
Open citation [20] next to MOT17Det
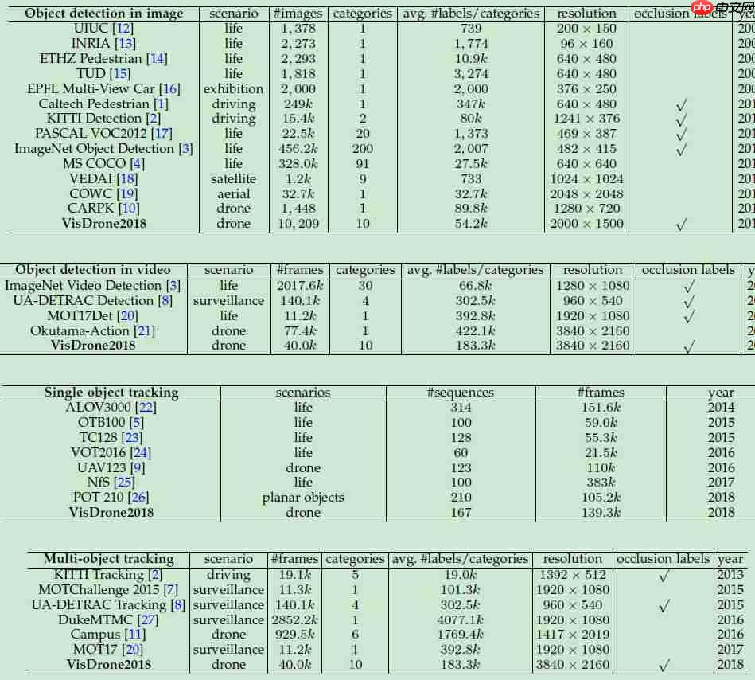click(127, 315)
